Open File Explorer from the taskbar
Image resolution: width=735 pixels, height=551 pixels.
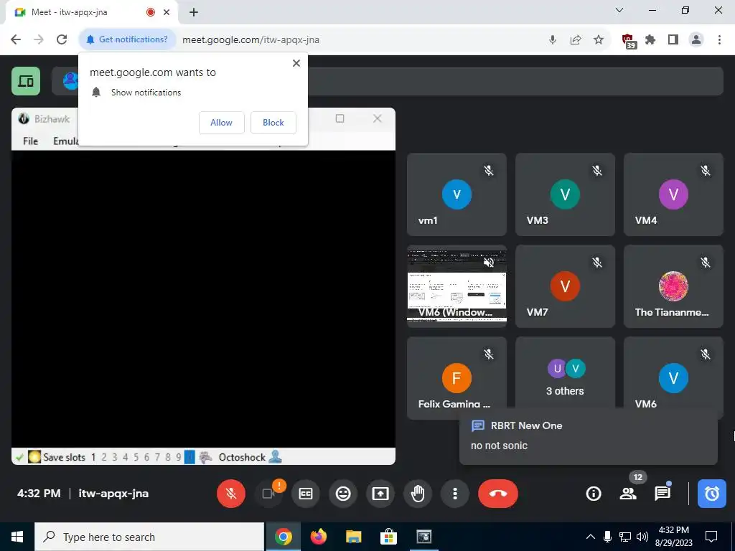pyautogui.click(x=353, y=537)
